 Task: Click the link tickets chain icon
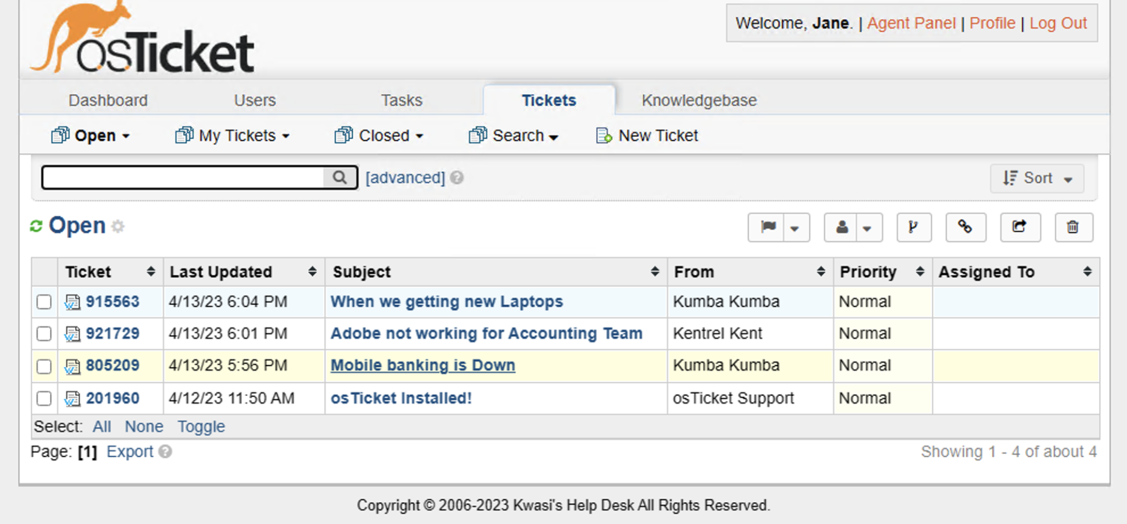point(965,227)
